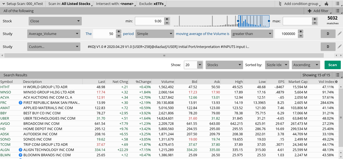Open the HTHT symbol link in results
Viewport: 343px width, 159px height.
(x=5, y=87)
